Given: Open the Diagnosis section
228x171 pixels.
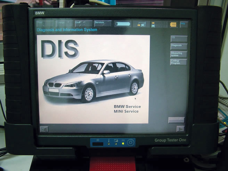Looking at the screenshot, I should [179, 46].
